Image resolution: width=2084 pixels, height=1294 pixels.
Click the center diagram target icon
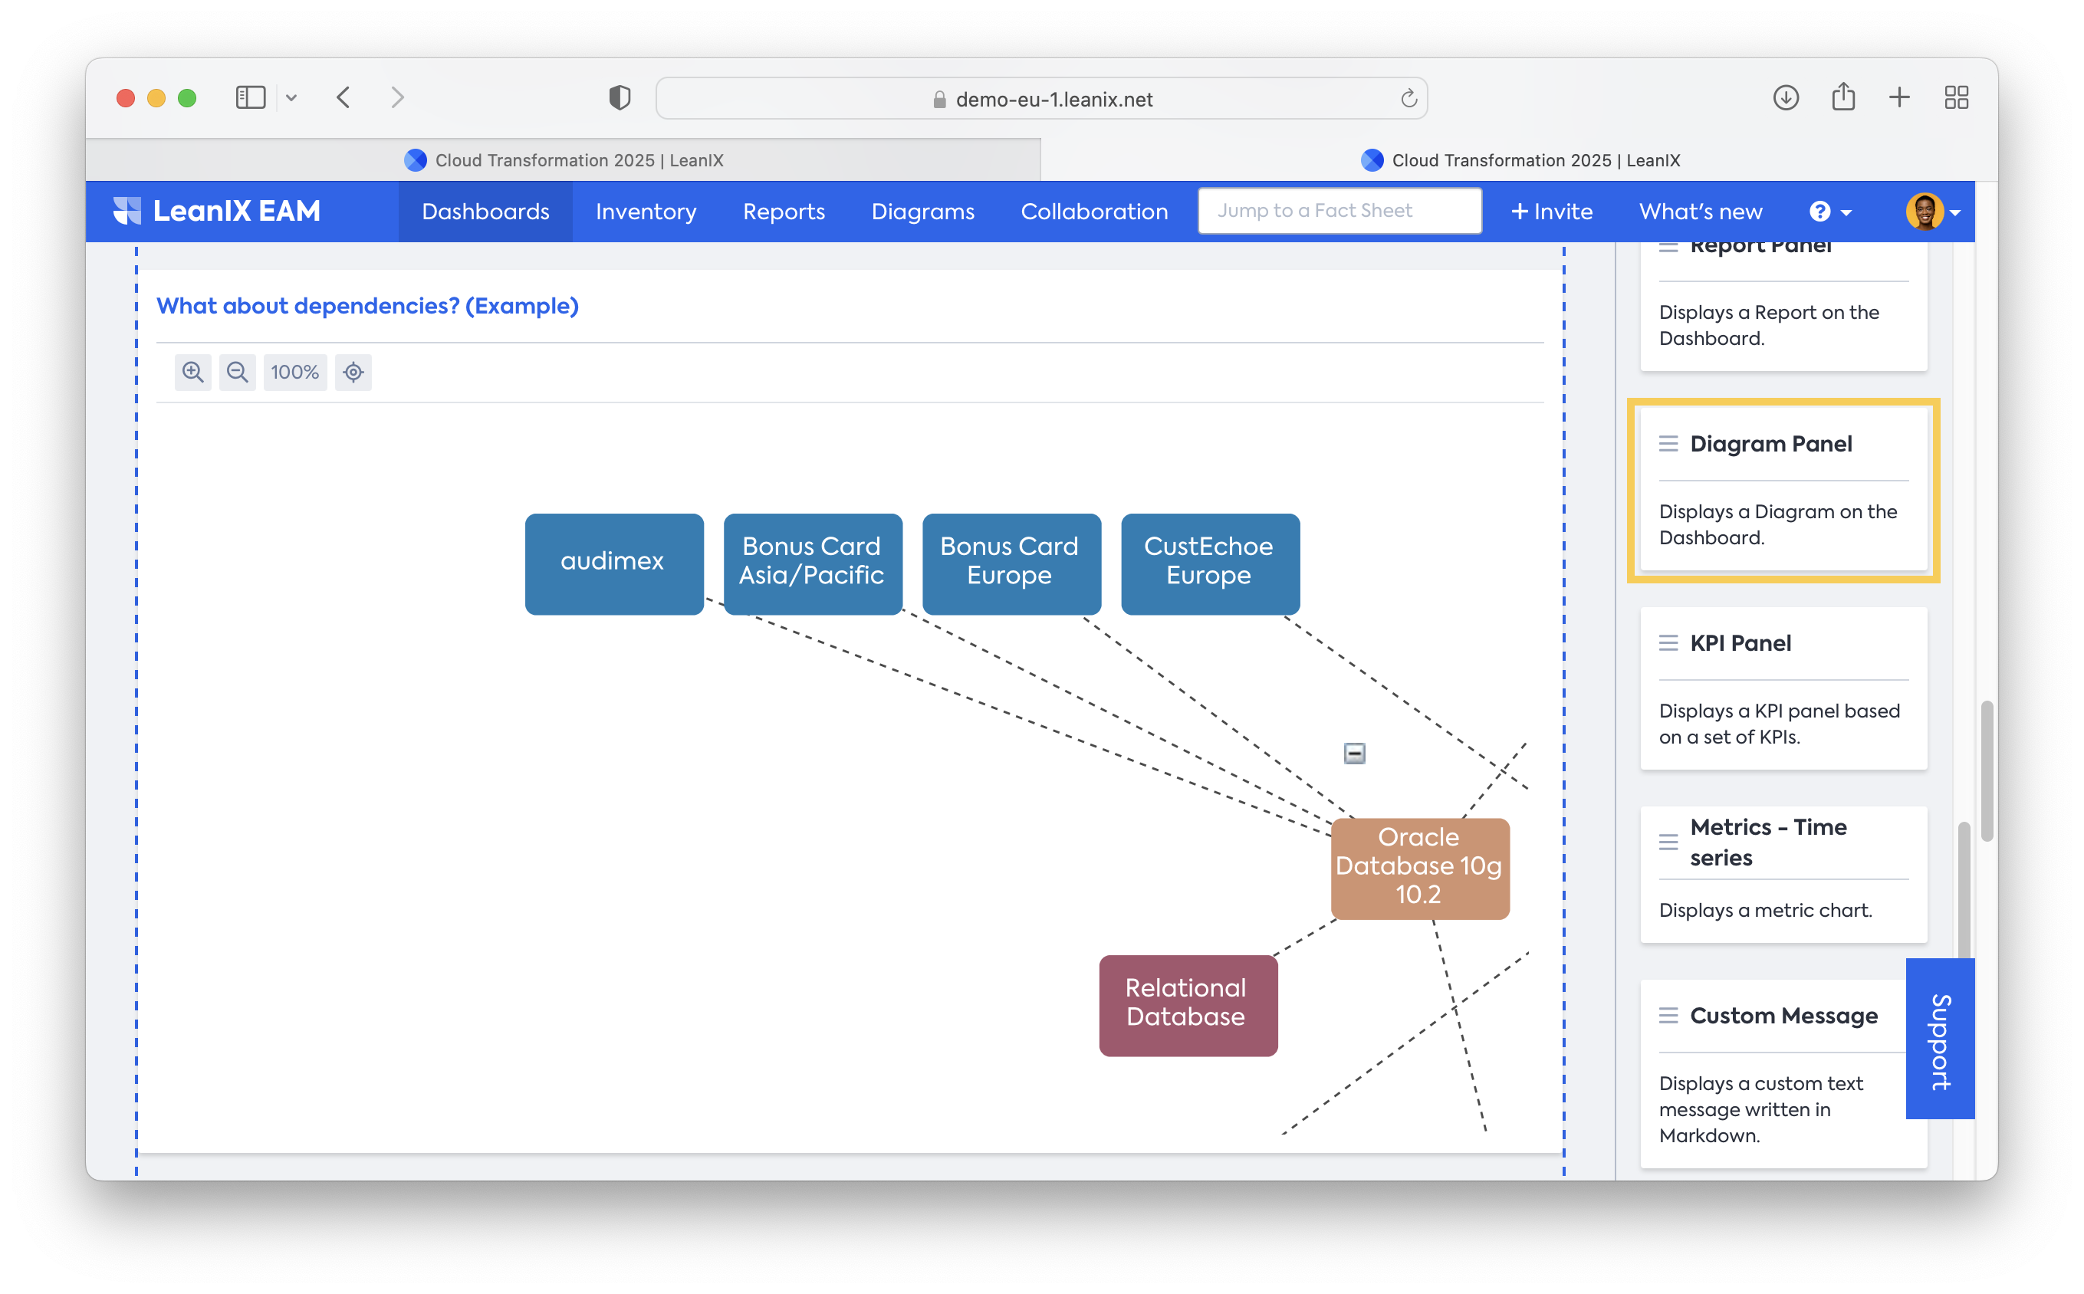353,373
